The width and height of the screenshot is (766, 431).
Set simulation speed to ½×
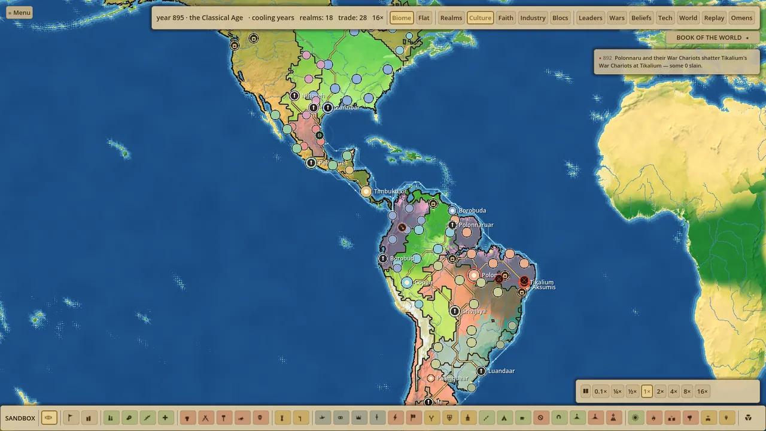(632, 391)
